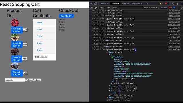The width and height of the screenshot is (183, 103).
Task: Click the name: "Berries" property
Action: click(122, 69)
